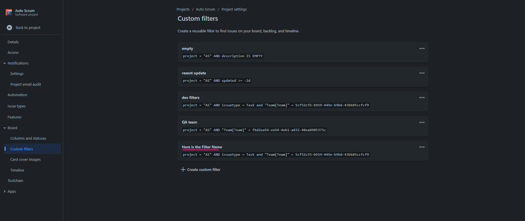
Task: Click the 'QA team' filter name
Action: [x=190, y=123]
